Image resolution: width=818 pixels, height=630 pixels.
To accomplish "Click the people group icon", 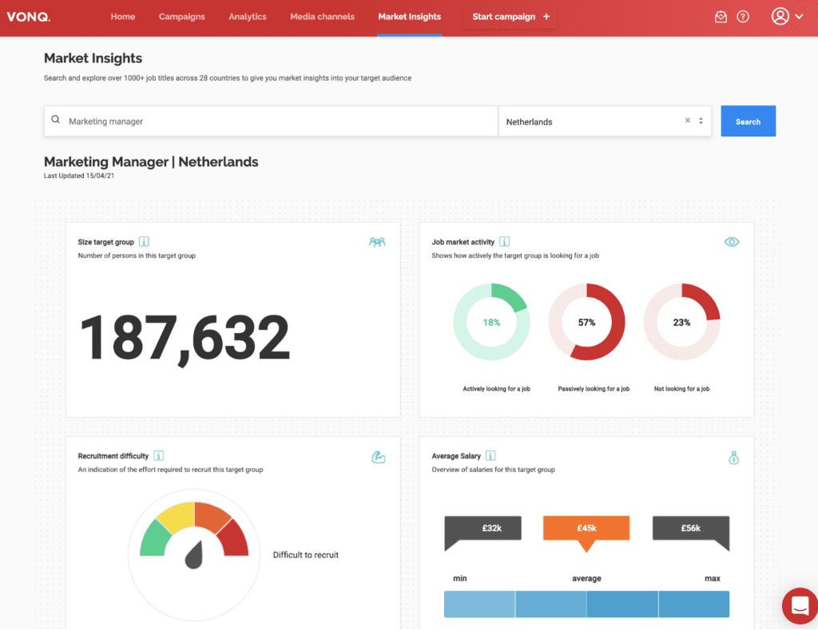I will pyautogui.click(x=377, y=242).
